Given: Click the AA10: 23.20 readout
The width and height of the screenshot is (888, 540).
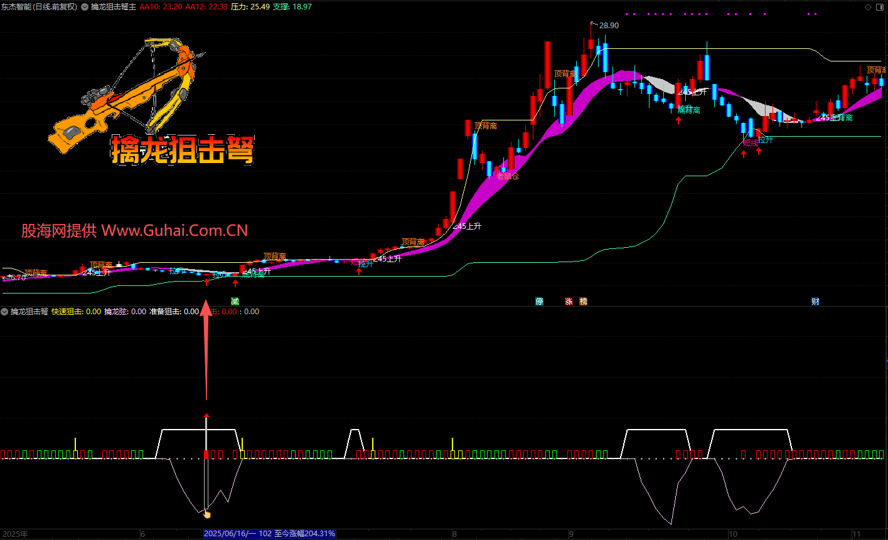Looking at the screenshot, I should coord(161,7).
